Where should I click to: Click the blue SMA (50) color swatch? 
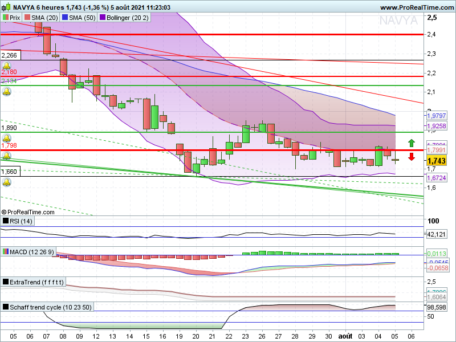(x=65, y=18)
